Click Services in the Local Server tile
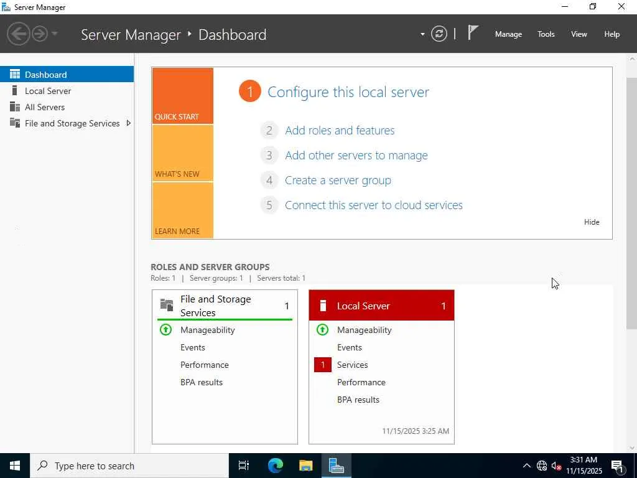The image size is (637, 478). pyautogui.click(x=352, y=365)
